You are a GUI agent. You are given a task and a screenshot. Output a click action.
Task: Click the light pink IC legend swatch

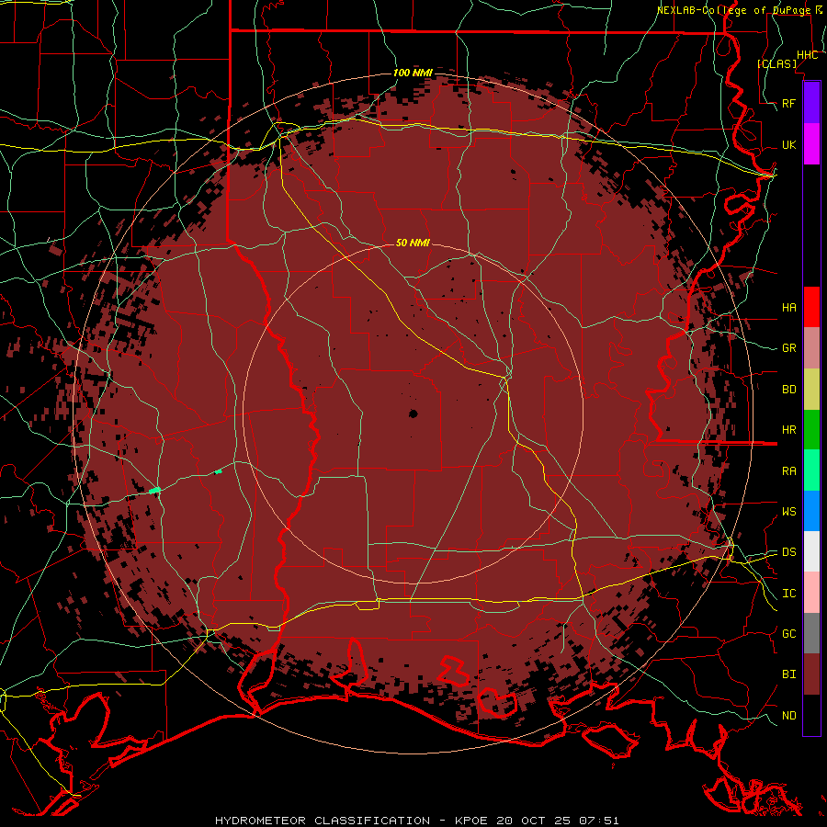point(811,593)
